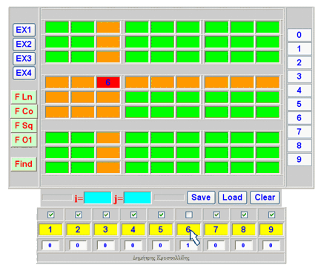
Task: Clear the grid
Action: (265, 197)
